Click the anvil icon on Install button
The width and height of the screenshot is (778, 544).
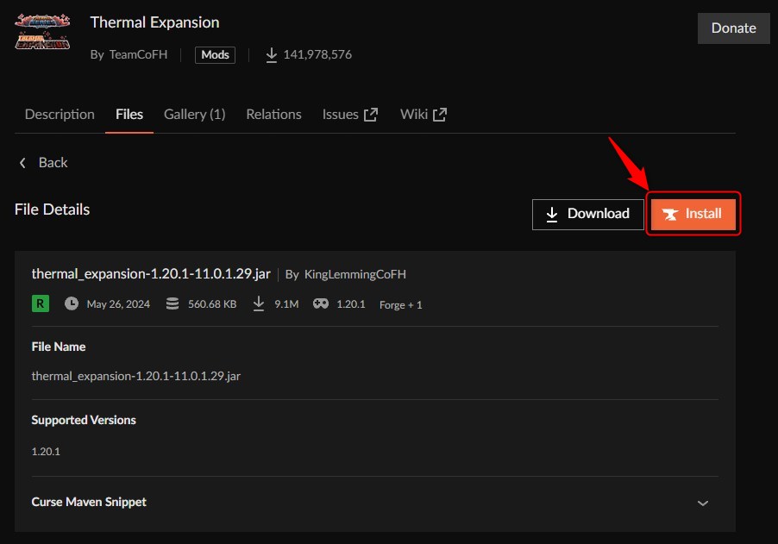[670, 214]
